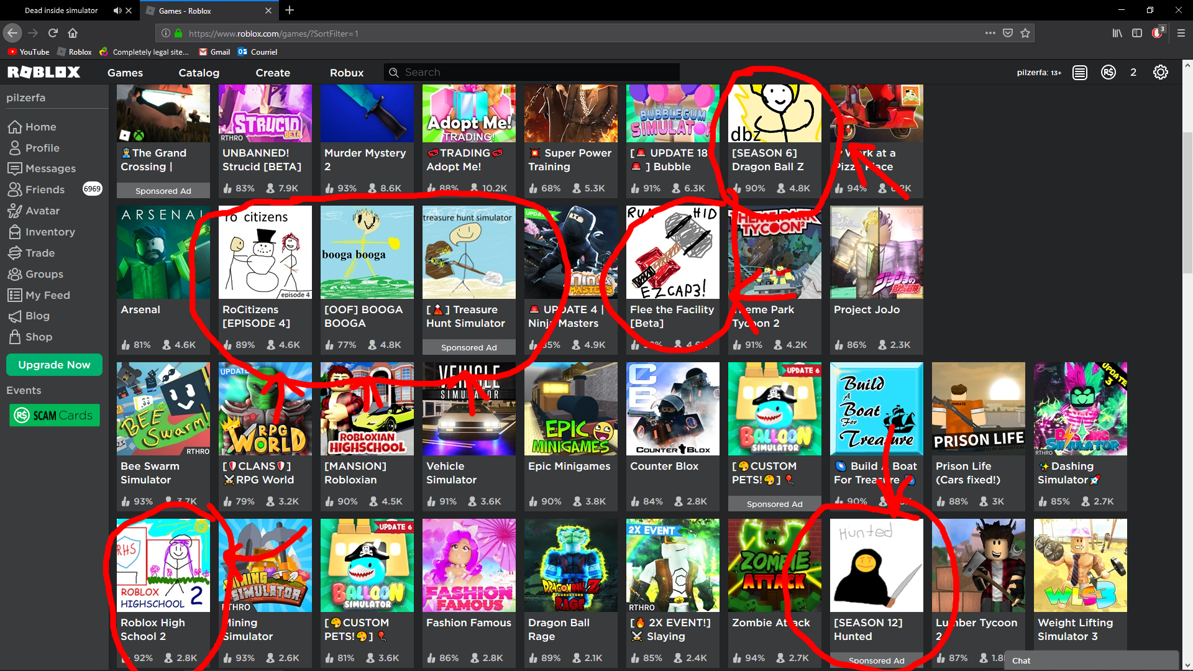The width and height of the screenshot is (1193, 671).
Task: Toggle the browser sidebar icon
Action: (x=1137, y=33)
